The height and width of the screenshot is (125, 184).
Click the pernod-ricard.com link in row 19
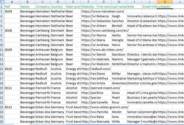pos(100,88)
